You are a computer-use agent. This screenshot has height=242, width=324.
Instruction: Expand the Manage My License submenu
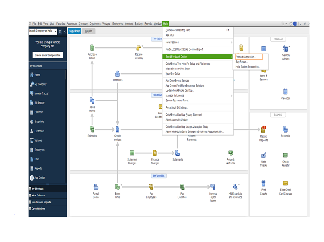tap(232, 96)
